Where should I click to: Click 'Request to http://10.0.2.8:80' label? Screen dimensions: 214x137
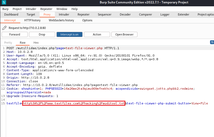pos(27,28)
